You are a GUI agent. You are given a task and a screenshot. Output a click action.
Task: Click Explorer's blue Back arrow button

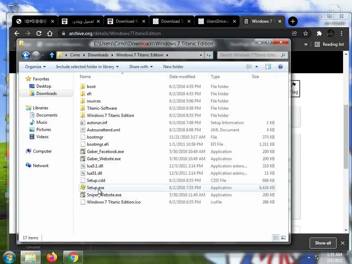coord(26,55)
